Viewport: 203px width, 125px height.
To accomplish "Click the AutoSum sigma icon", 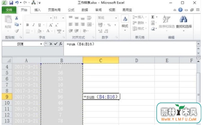I will (153, 17).
